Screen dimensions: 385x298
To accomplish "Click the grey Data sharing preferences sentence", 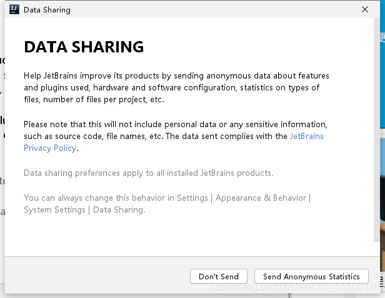I will (x=149, y=173).
